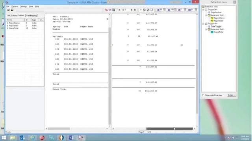Go to previous page arrow
Viewport: 252px width, 141px height.
[123, 10]
